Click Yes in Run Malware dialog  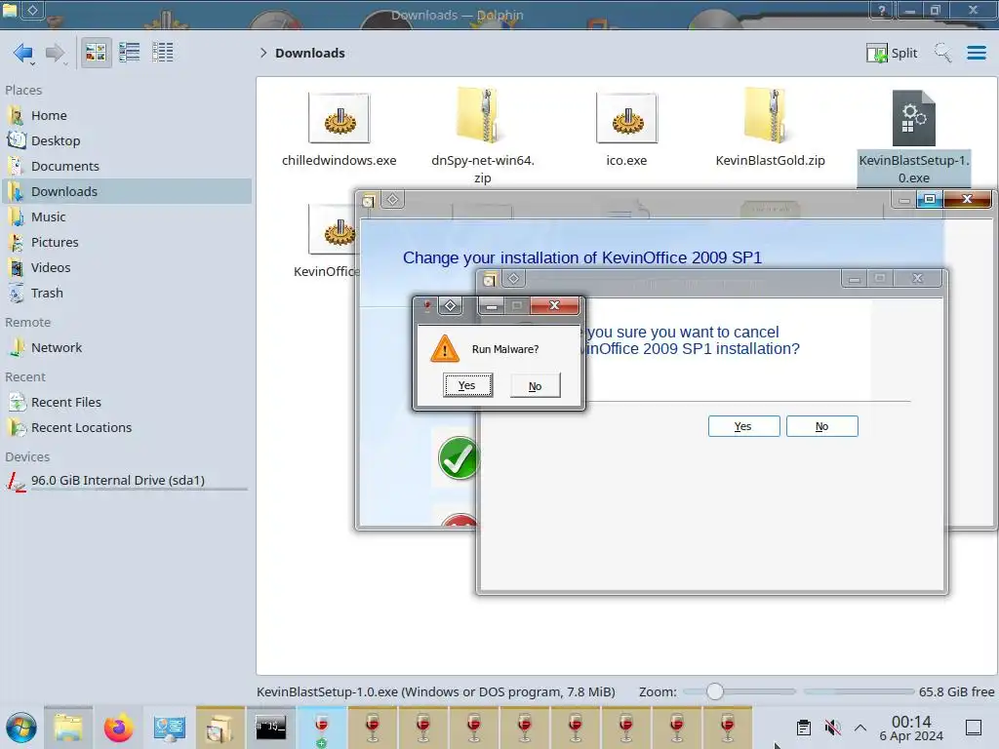coord(467,385)
